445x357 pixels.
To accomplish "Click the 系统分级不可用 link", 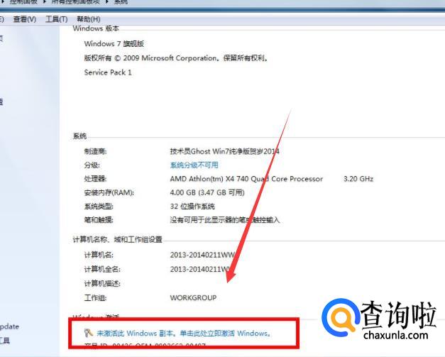I will (194, 165).
